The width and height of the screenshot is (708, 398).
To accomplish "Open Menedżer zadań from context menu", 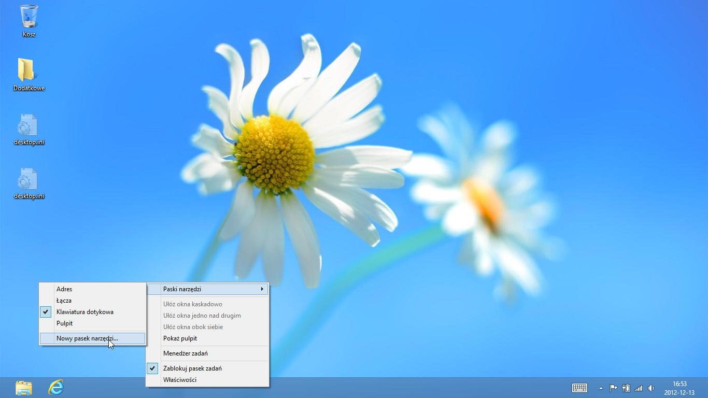I will point(207,353).
